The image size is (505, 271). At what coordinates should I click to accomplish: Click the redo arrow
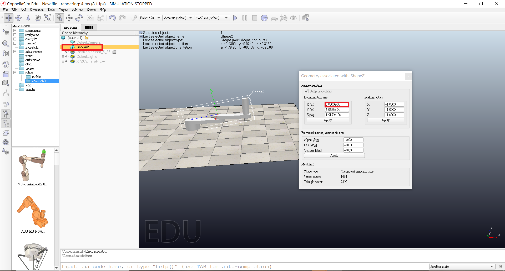click(x=122, y=18)
